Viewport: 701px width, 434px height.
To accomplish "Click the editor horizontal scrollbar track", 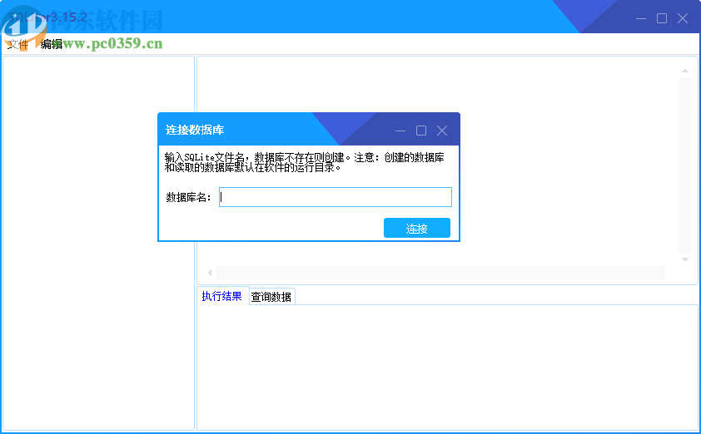I will [x=440, y=273].
